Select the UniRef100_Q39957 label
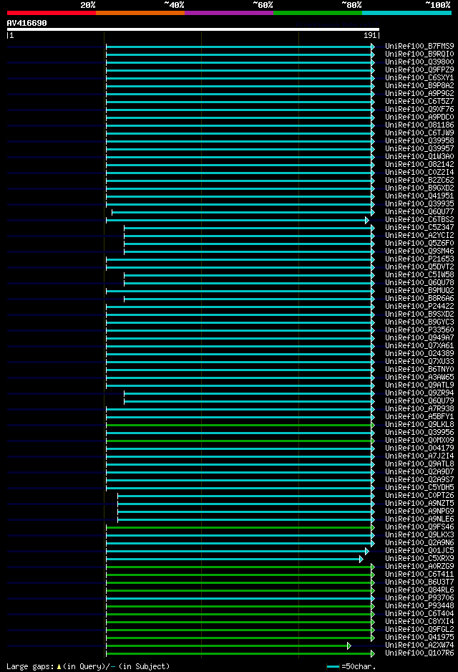Screen dimensions: 458x672 click(419, 149)
